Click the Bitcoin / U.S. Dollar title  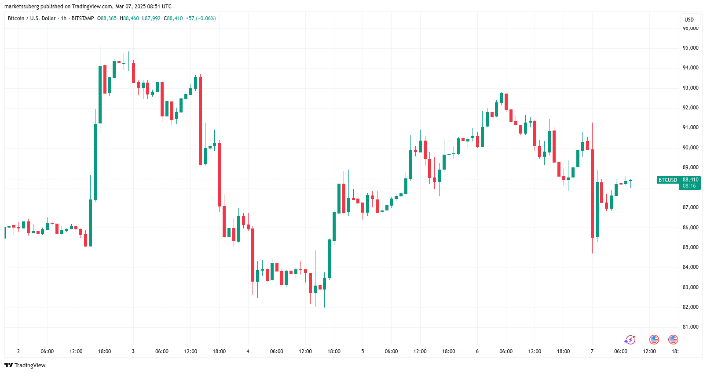[32, 18]
